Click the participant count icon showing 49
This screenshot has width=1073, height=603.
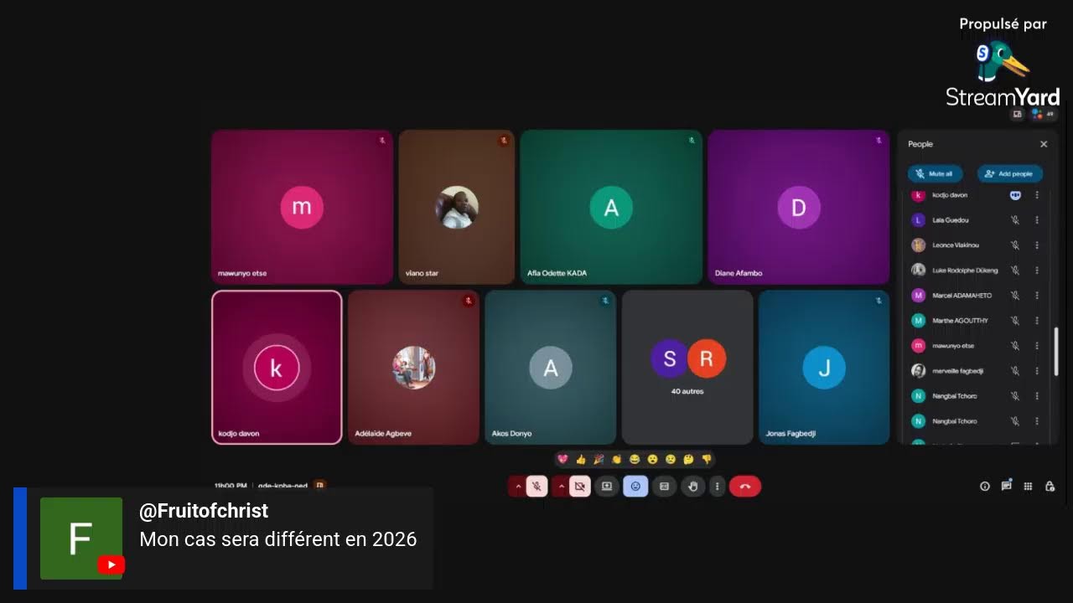click(1043, 114)
